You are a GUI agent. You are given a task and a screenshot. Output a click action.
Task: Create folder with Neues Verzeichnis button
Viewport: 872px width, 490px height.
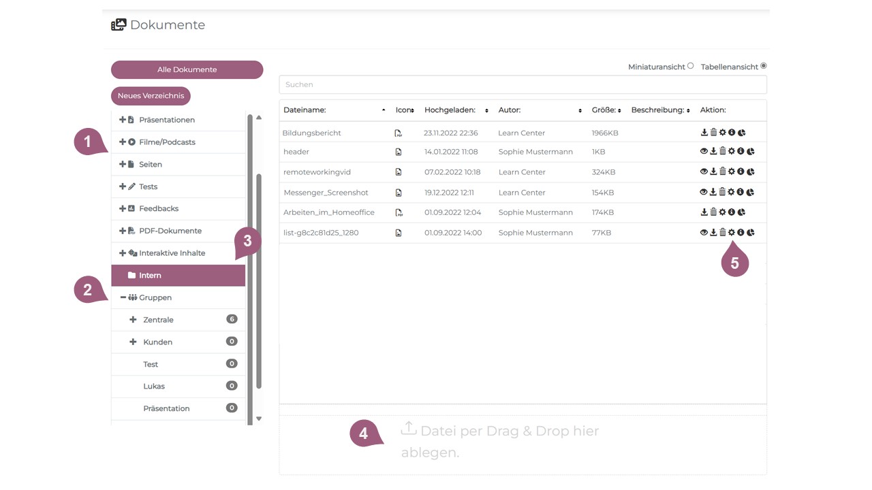151,96
